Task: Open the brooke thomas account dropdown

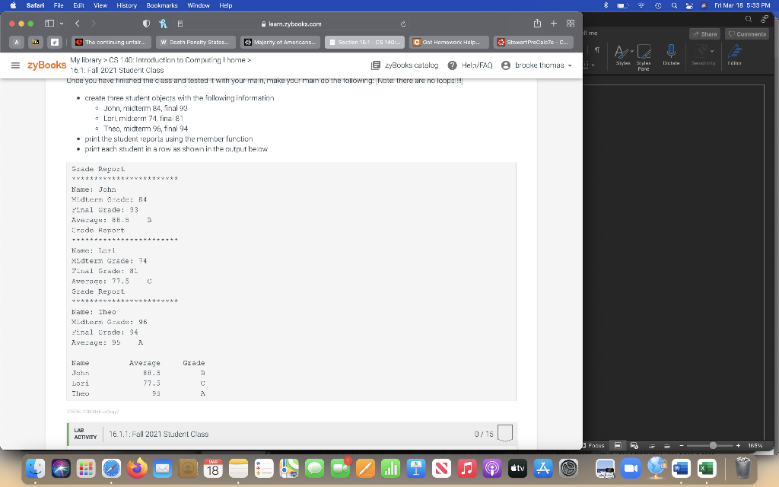Action: (x=539, y=64)
